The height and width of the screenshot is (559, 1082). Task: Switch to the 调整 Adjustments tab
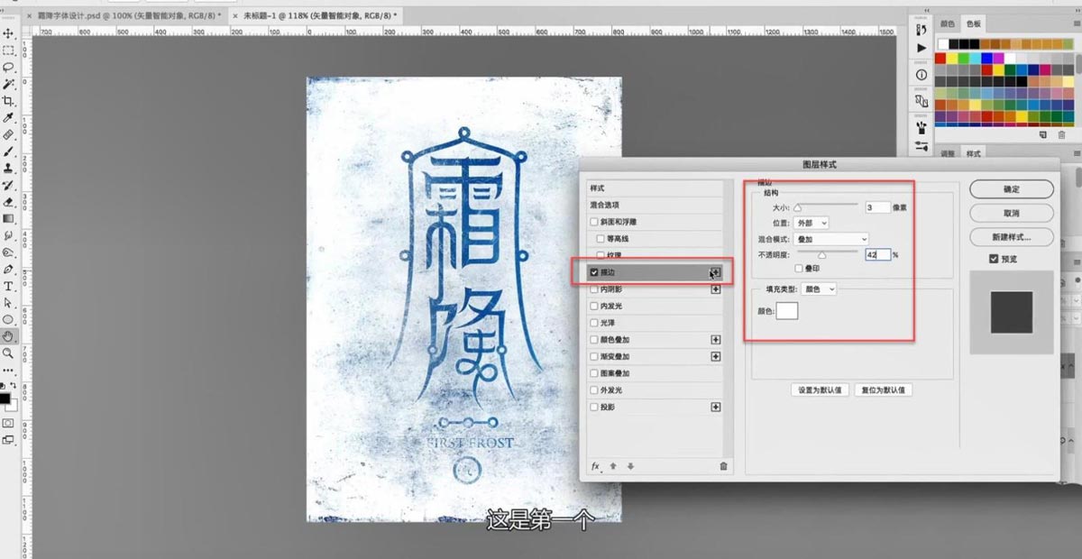coord(949,154)
